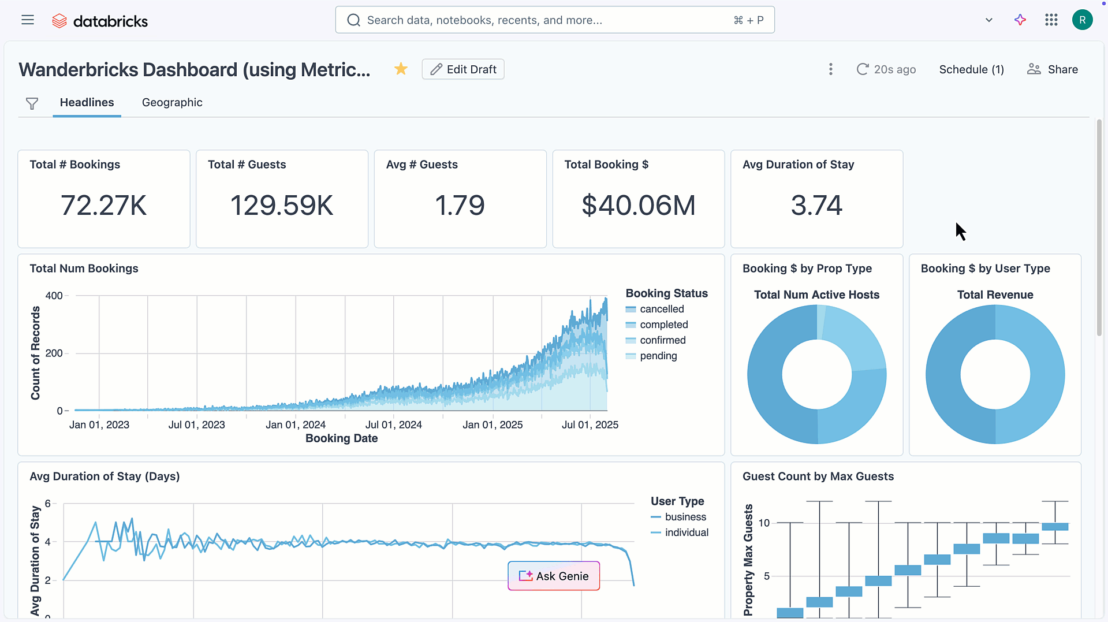The image size is (1108, 622).
Task: Click the pending legend color swatch
Action: [x=630, y=356]
